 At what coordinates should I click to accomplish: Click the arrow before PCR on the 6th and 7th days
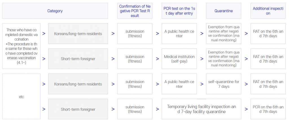coord(246,109)
